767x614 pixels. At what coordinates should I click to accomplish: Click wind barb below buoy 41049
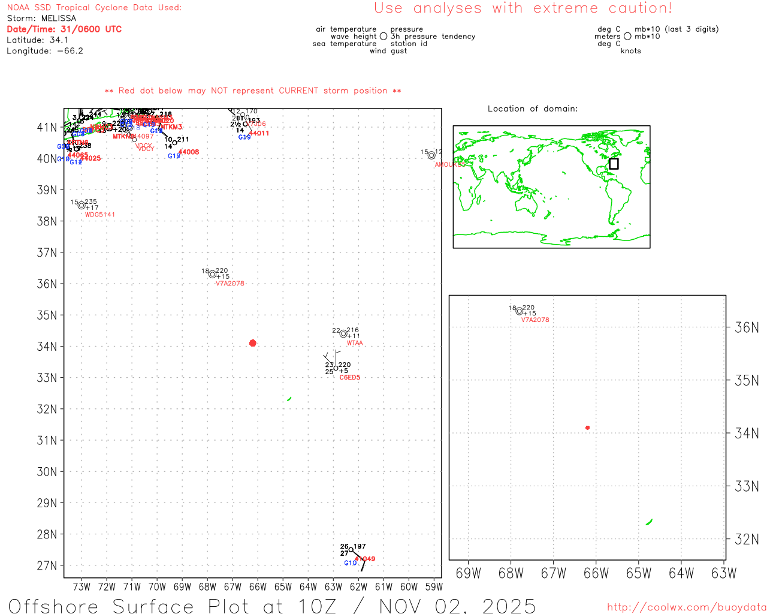[x=363, y=564]
